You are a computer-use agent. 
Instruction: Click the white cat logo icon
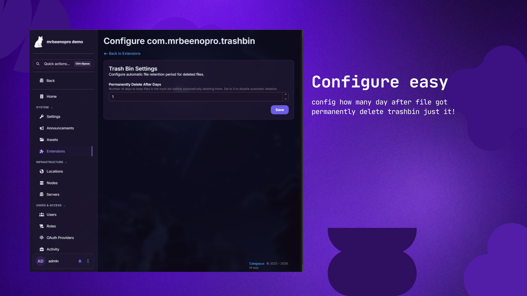[39, 42]
